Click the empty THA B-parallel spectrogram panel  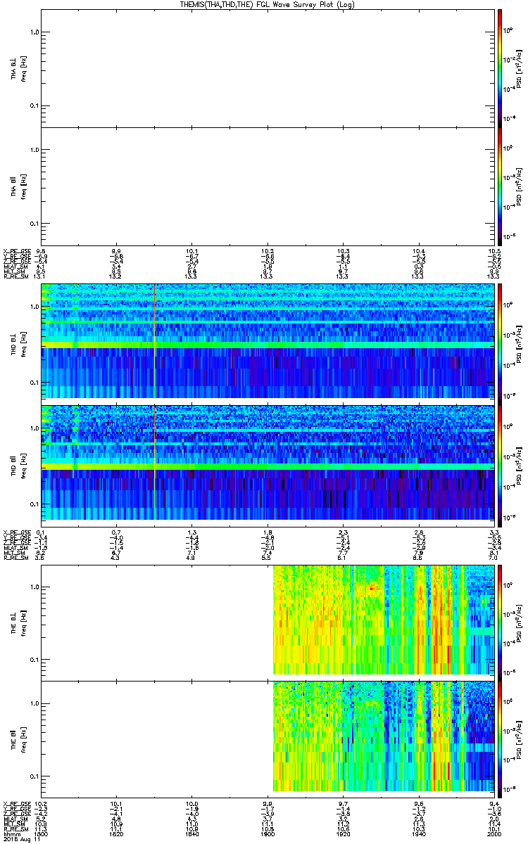(268, 186)
